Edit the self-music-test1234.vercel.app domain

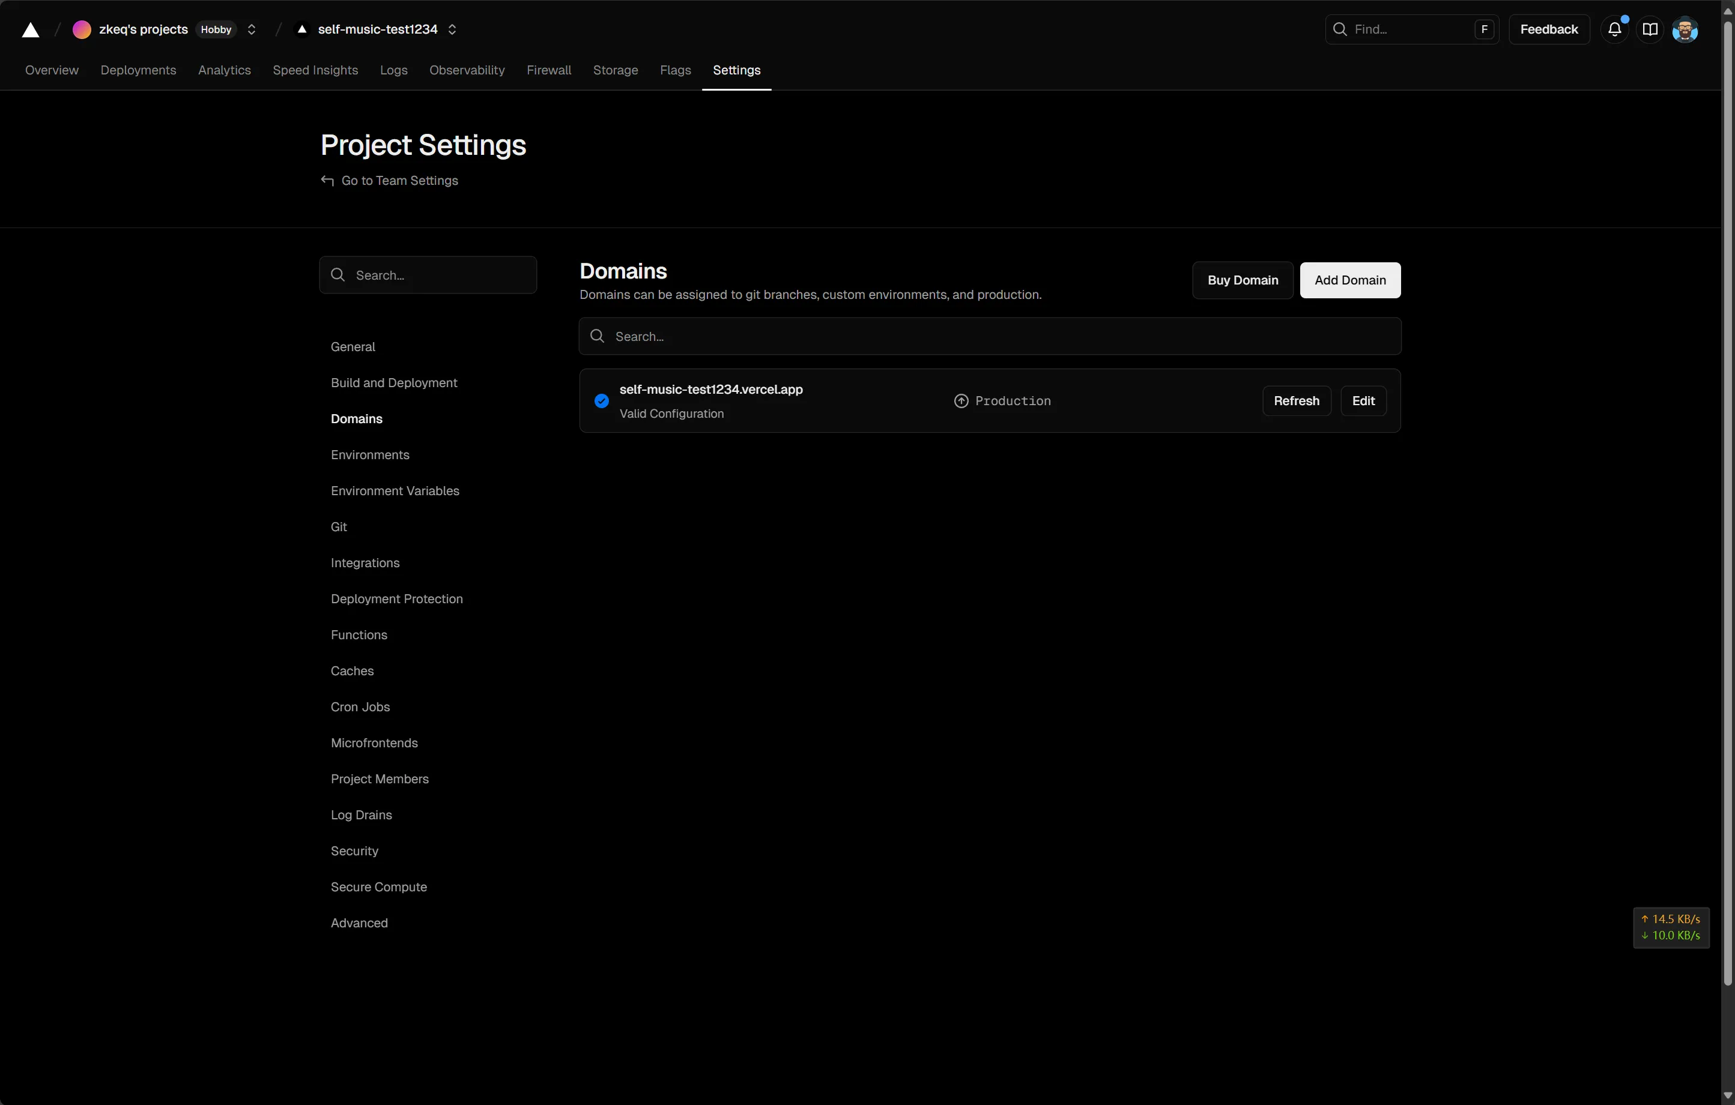click(1363, 401)
